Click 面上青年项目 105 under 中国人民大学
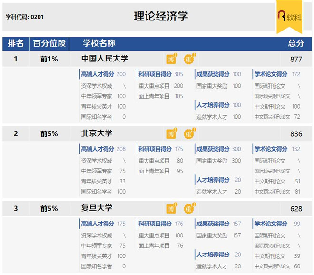This screenshot has width=314, height=275. [x=161, y=96]
